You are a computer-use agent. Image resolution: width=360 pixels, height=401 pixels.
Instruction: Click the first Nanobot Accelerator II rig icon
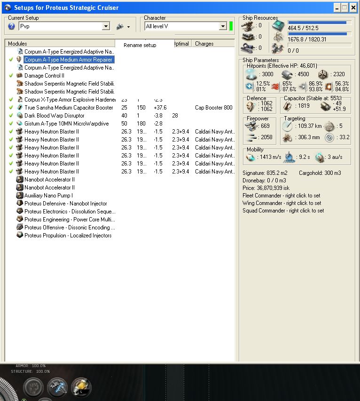[19, 179]
